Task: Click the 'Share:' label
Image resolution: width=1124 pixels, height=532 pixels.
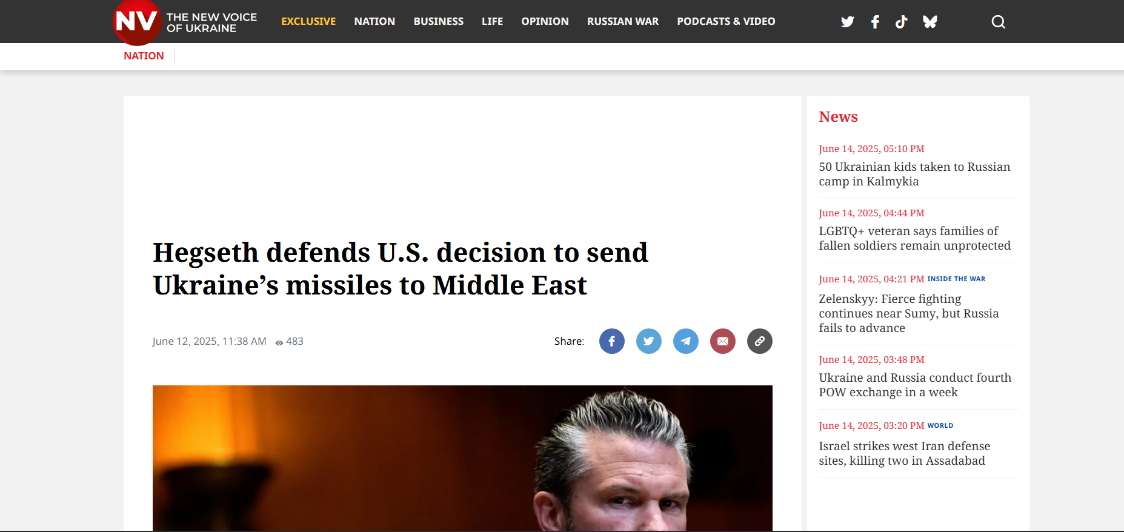Action: pyautogui.click(x=569, y=341)
